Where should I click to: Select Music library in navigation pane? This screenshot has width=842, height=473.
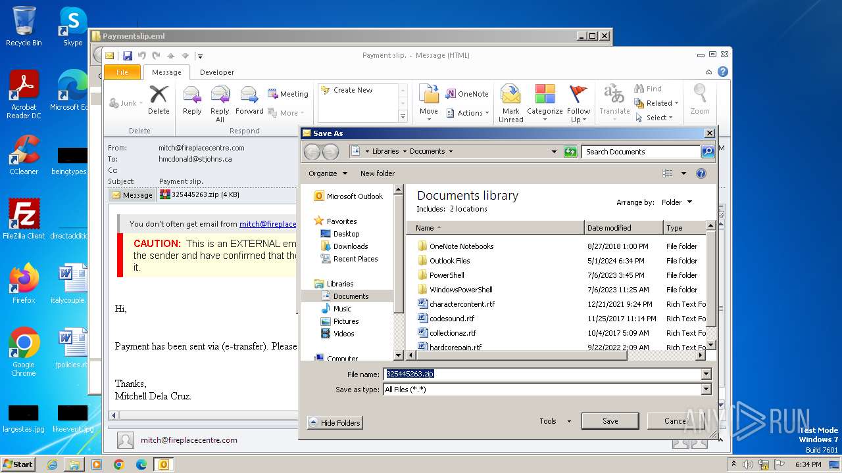[336, 309]
